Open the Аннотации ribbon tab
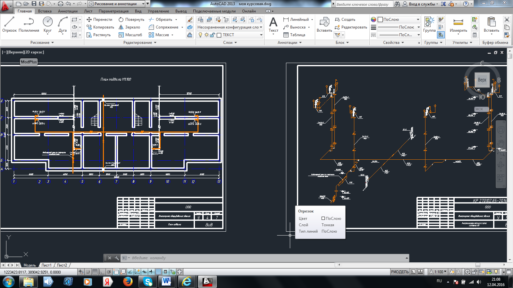This screenshot has width=513, height=288. coord(68,11)
